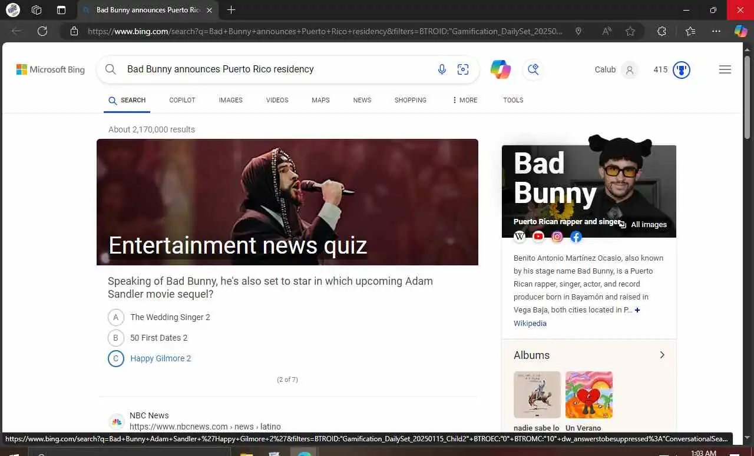Viewport: 754px width, 456px height.
Task: Open Bad Bunny Facebook icon
Action: (576, 237)
